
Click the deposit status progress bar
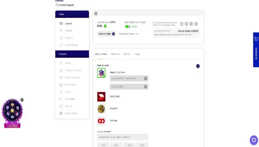click(162, 31)
